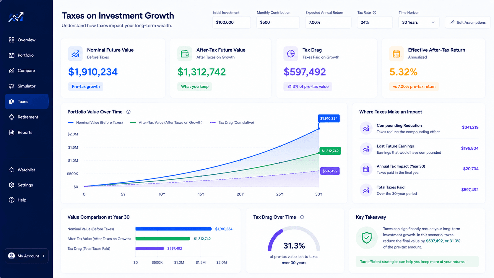The height and width of the screenshot is (278, 494).
Task: Click the Overview grid icon
Action: (12, 40)
